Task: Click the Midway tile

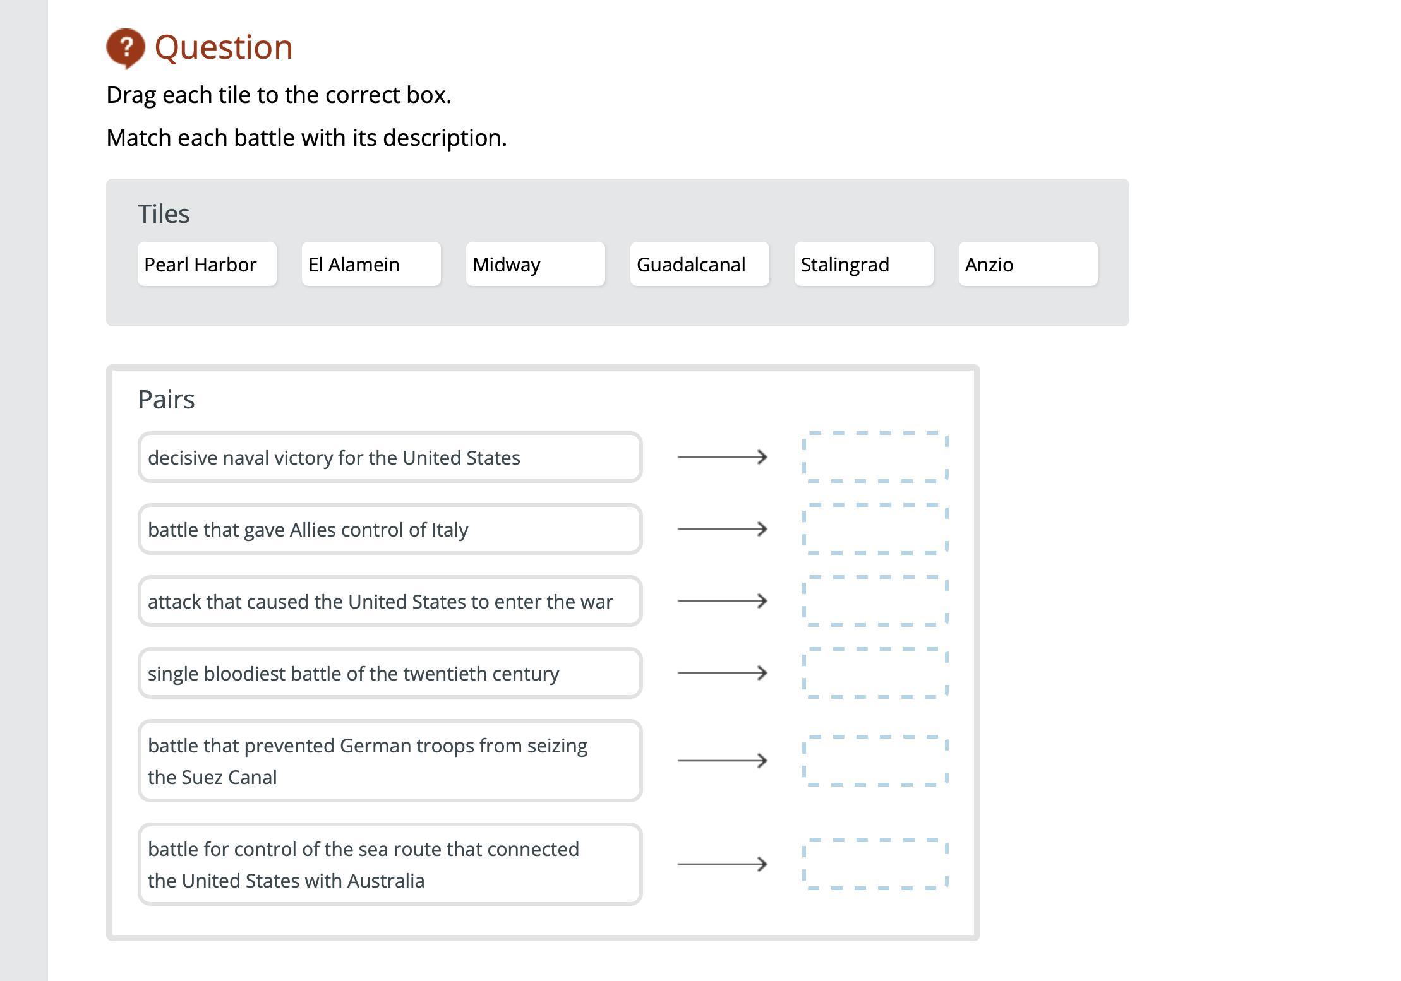Action: click(535, 264)
